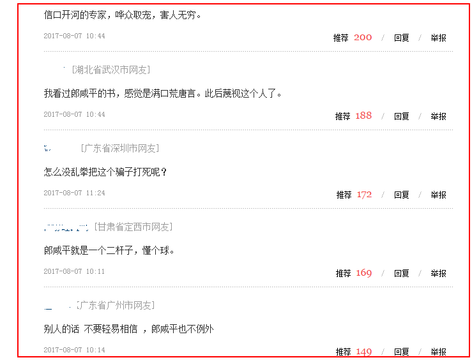Screen dimensions: 472x360
Task: Reply to the comment with 200 recommendations
Action: point(401,38)
